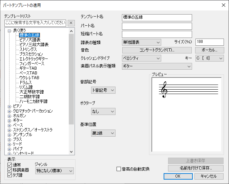Image resolution: width=229 pixels, height=184 pixels.
Task: Expand the パイプ category
Action: point(9,149)
